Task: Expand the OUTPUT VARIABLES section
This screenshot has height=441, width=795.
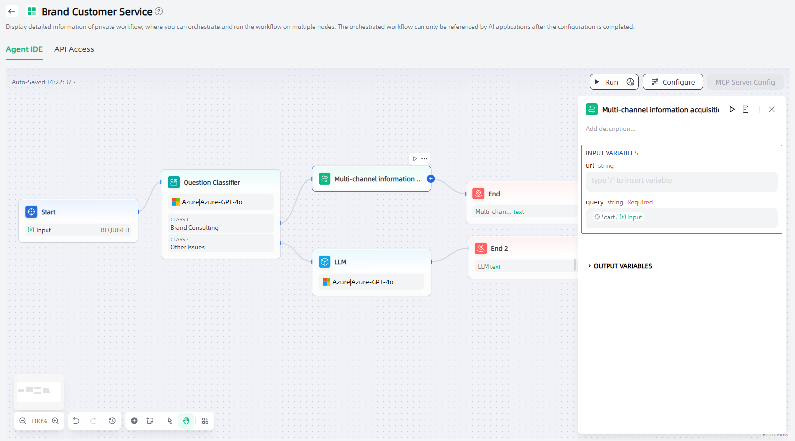Action: pos(622,266)
